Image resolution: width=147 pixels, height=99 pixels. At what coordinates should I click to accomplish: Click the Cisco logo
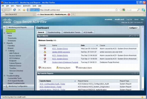(7, 21)
